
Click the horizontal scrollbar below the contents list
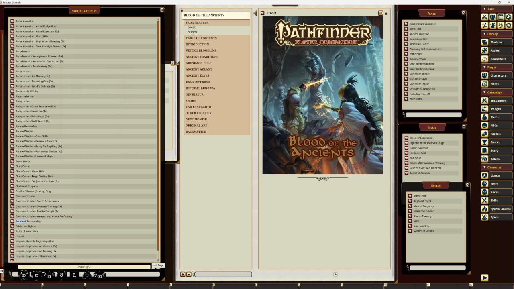pyautogui.click(x=223, y=274)
